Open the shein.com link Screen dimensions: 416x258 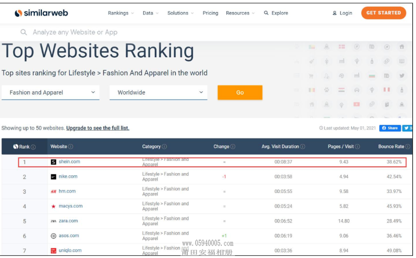click(x=69, y=162)
